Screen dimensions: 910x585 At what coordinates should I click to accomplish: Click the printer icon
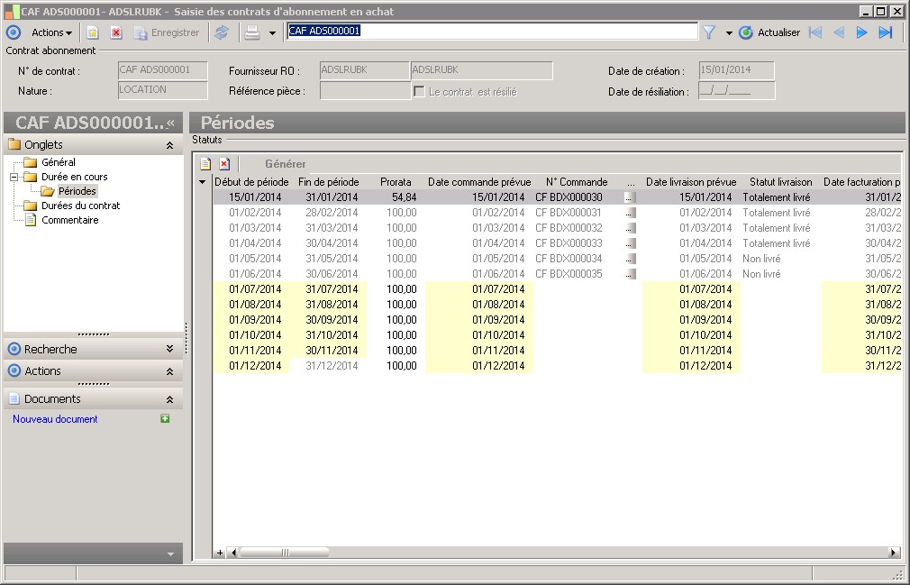tap(253, 32)
